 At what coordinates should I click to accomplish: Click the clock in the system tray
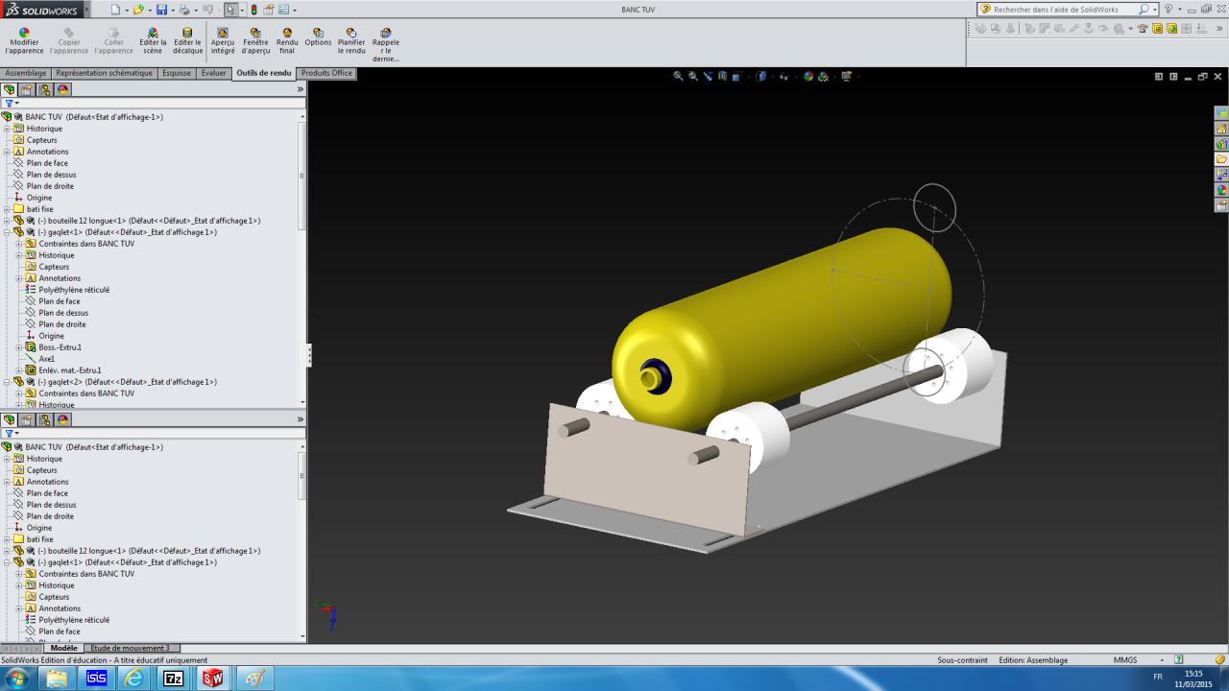pyautogui.click(x=1193, y=679)
